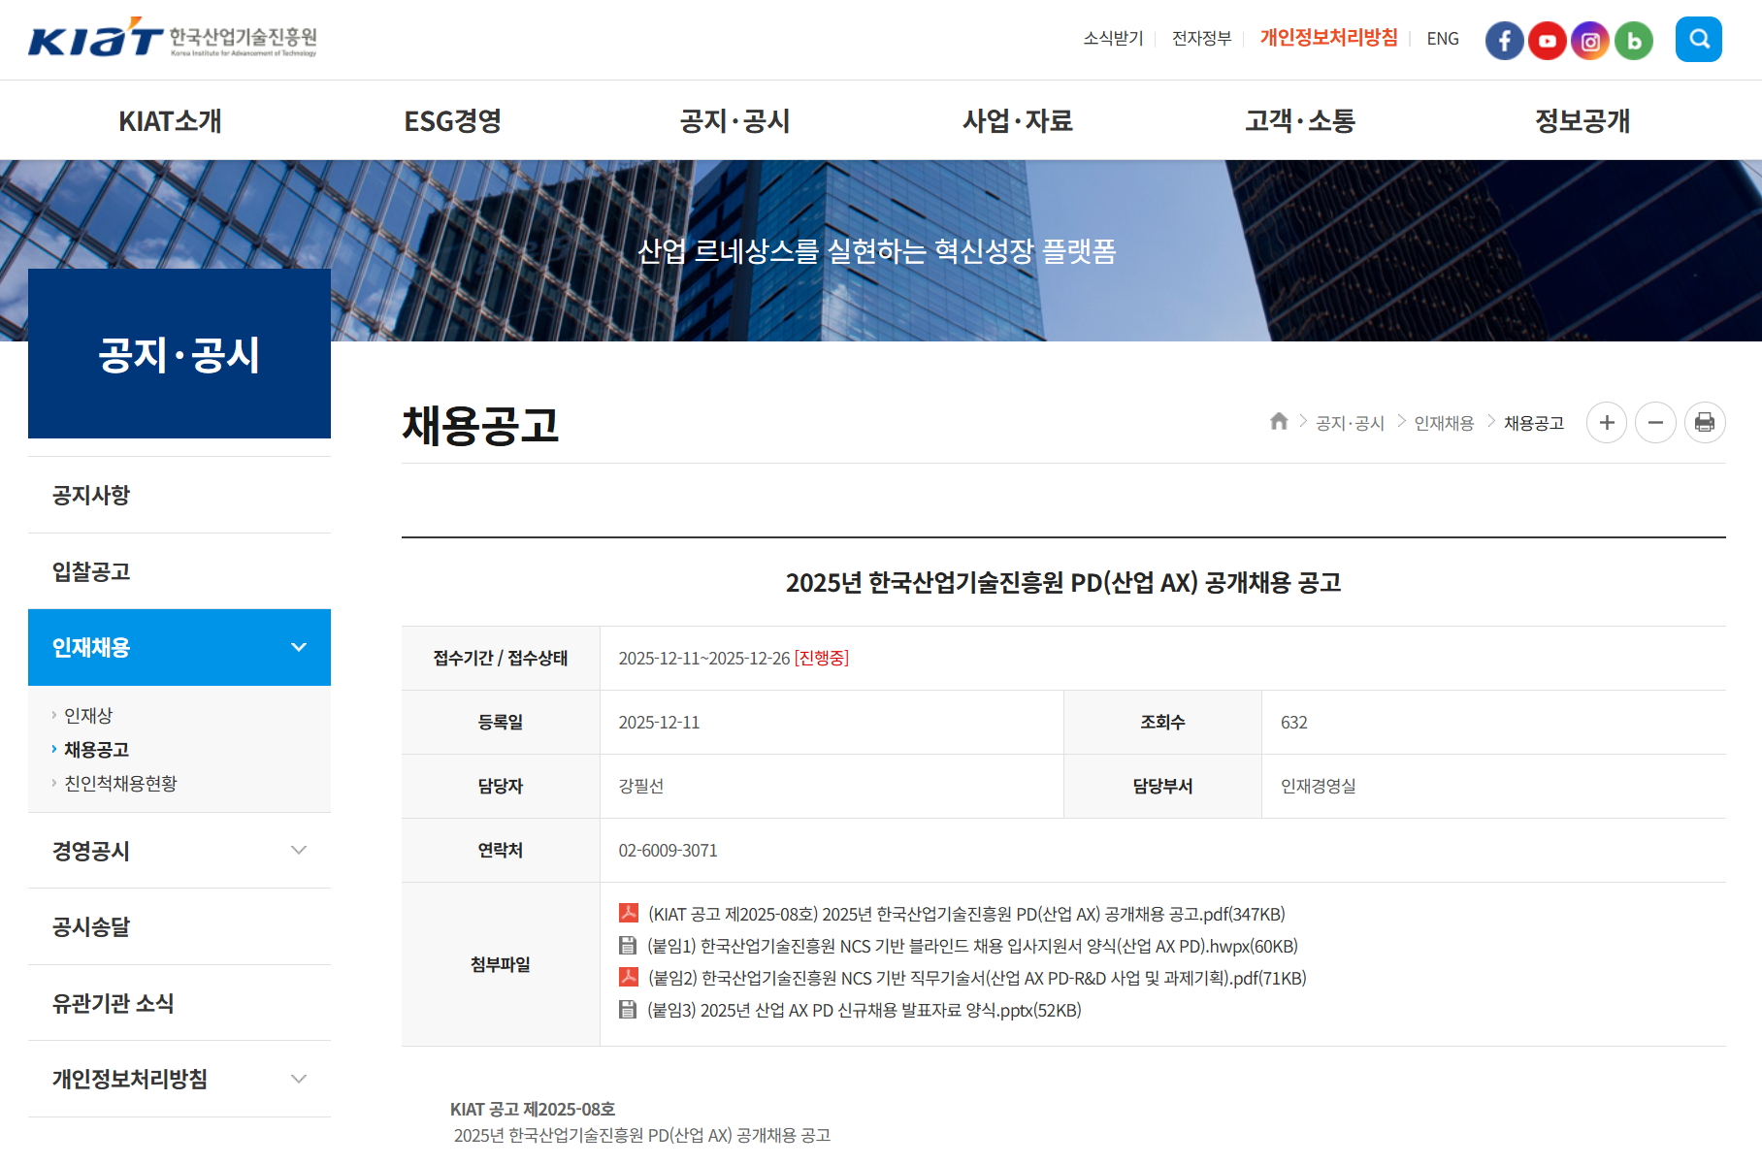Open the KIAT소개 main menu

pyautogui.click(x=170, y=121)
